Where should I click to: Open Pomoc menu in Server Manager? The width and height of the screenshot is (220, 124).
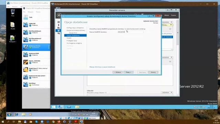click(x=173, y=15)
